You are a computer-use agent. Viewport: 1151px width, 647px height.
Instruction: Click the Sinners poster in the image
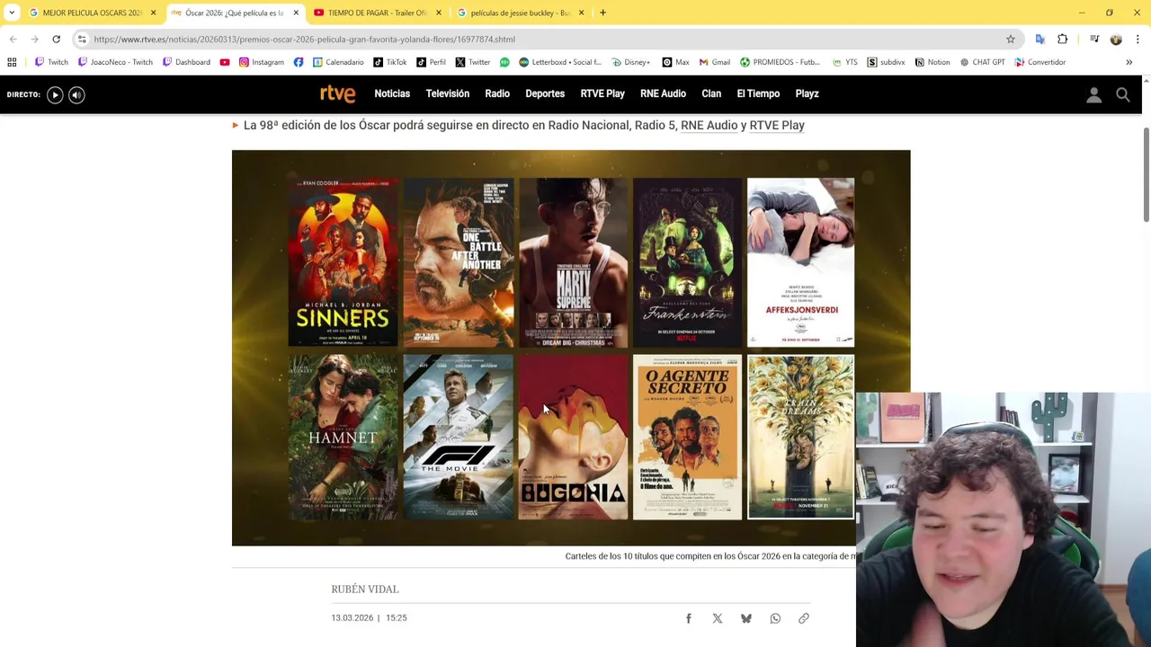343,262
